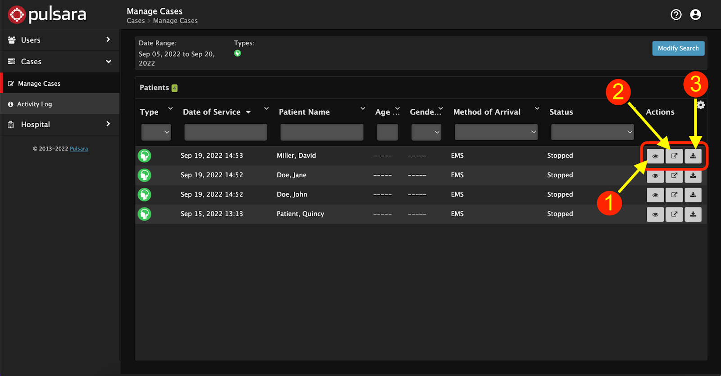Follow the Pulsara footer link
Viewport: 721px width, 376px height.
(x=79, y=149)
